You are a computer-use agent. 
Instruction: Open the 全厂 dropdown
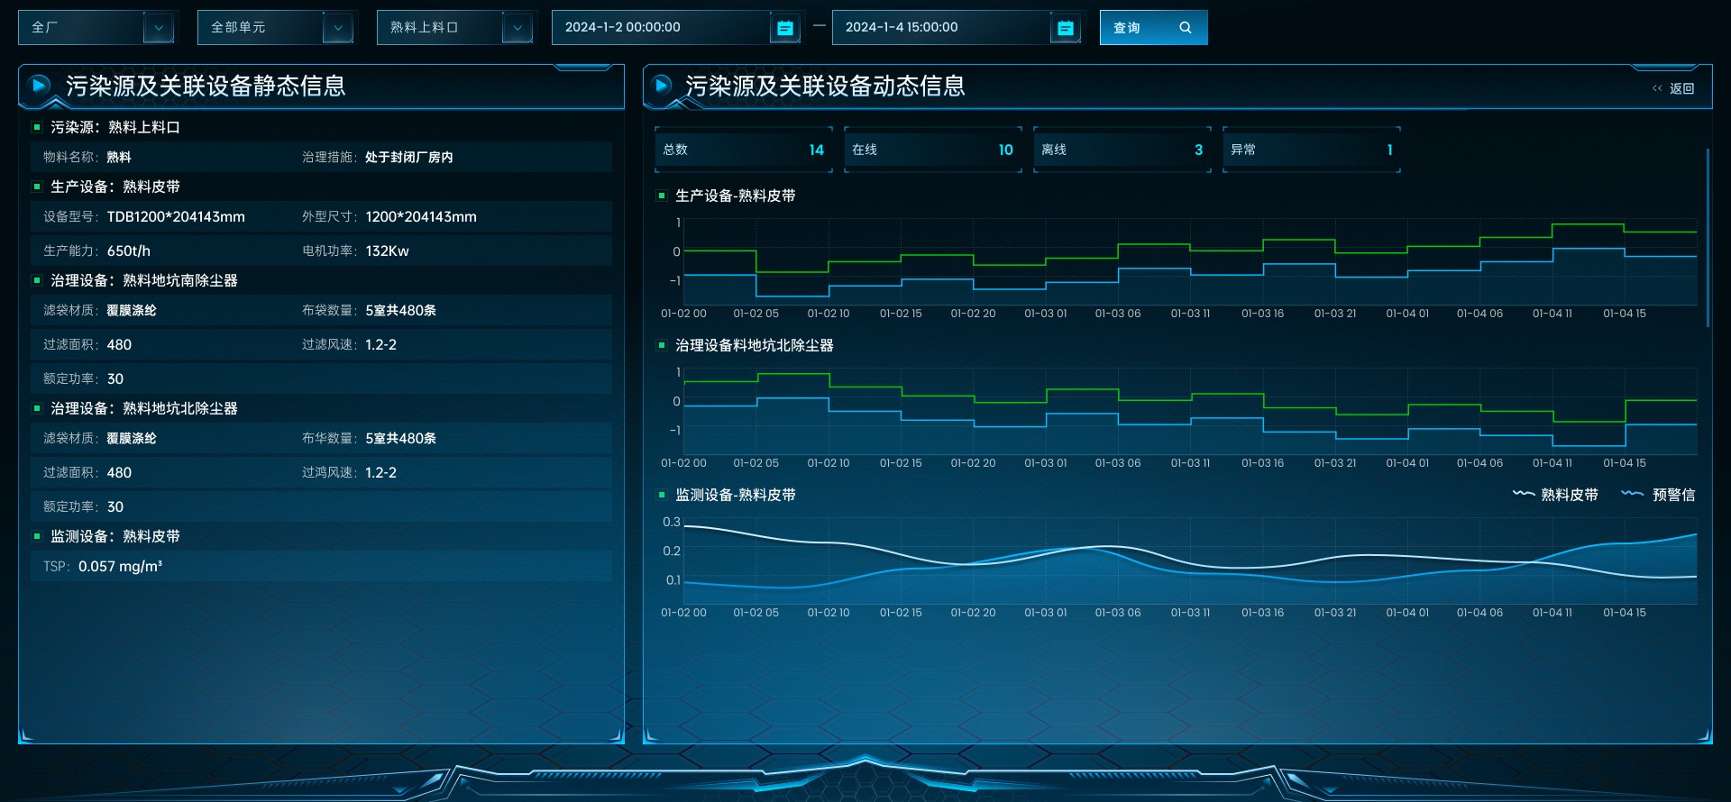(x=96, y=28)
